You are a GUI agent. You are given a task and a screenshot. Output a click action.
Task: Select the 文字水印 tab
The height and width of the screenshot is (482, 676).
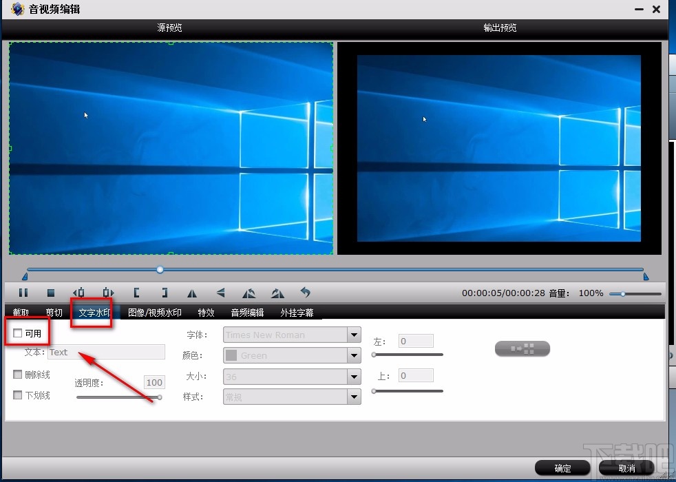click(x=95, y=313)
